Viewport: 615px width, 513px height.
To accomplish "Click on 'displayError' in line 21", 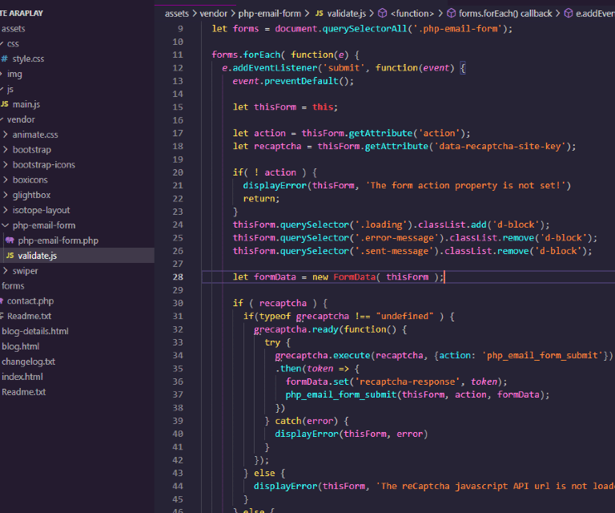I will (x=275, y=186).
